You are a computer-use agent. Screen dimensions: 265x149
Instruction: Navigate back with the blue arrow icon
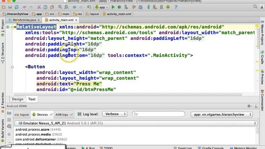(x=75, y=7)
